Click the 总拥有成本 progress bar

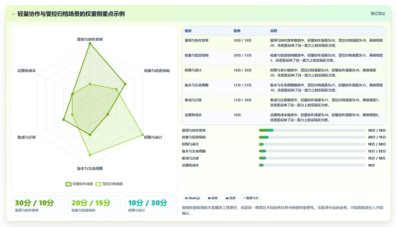click(312, 165)
